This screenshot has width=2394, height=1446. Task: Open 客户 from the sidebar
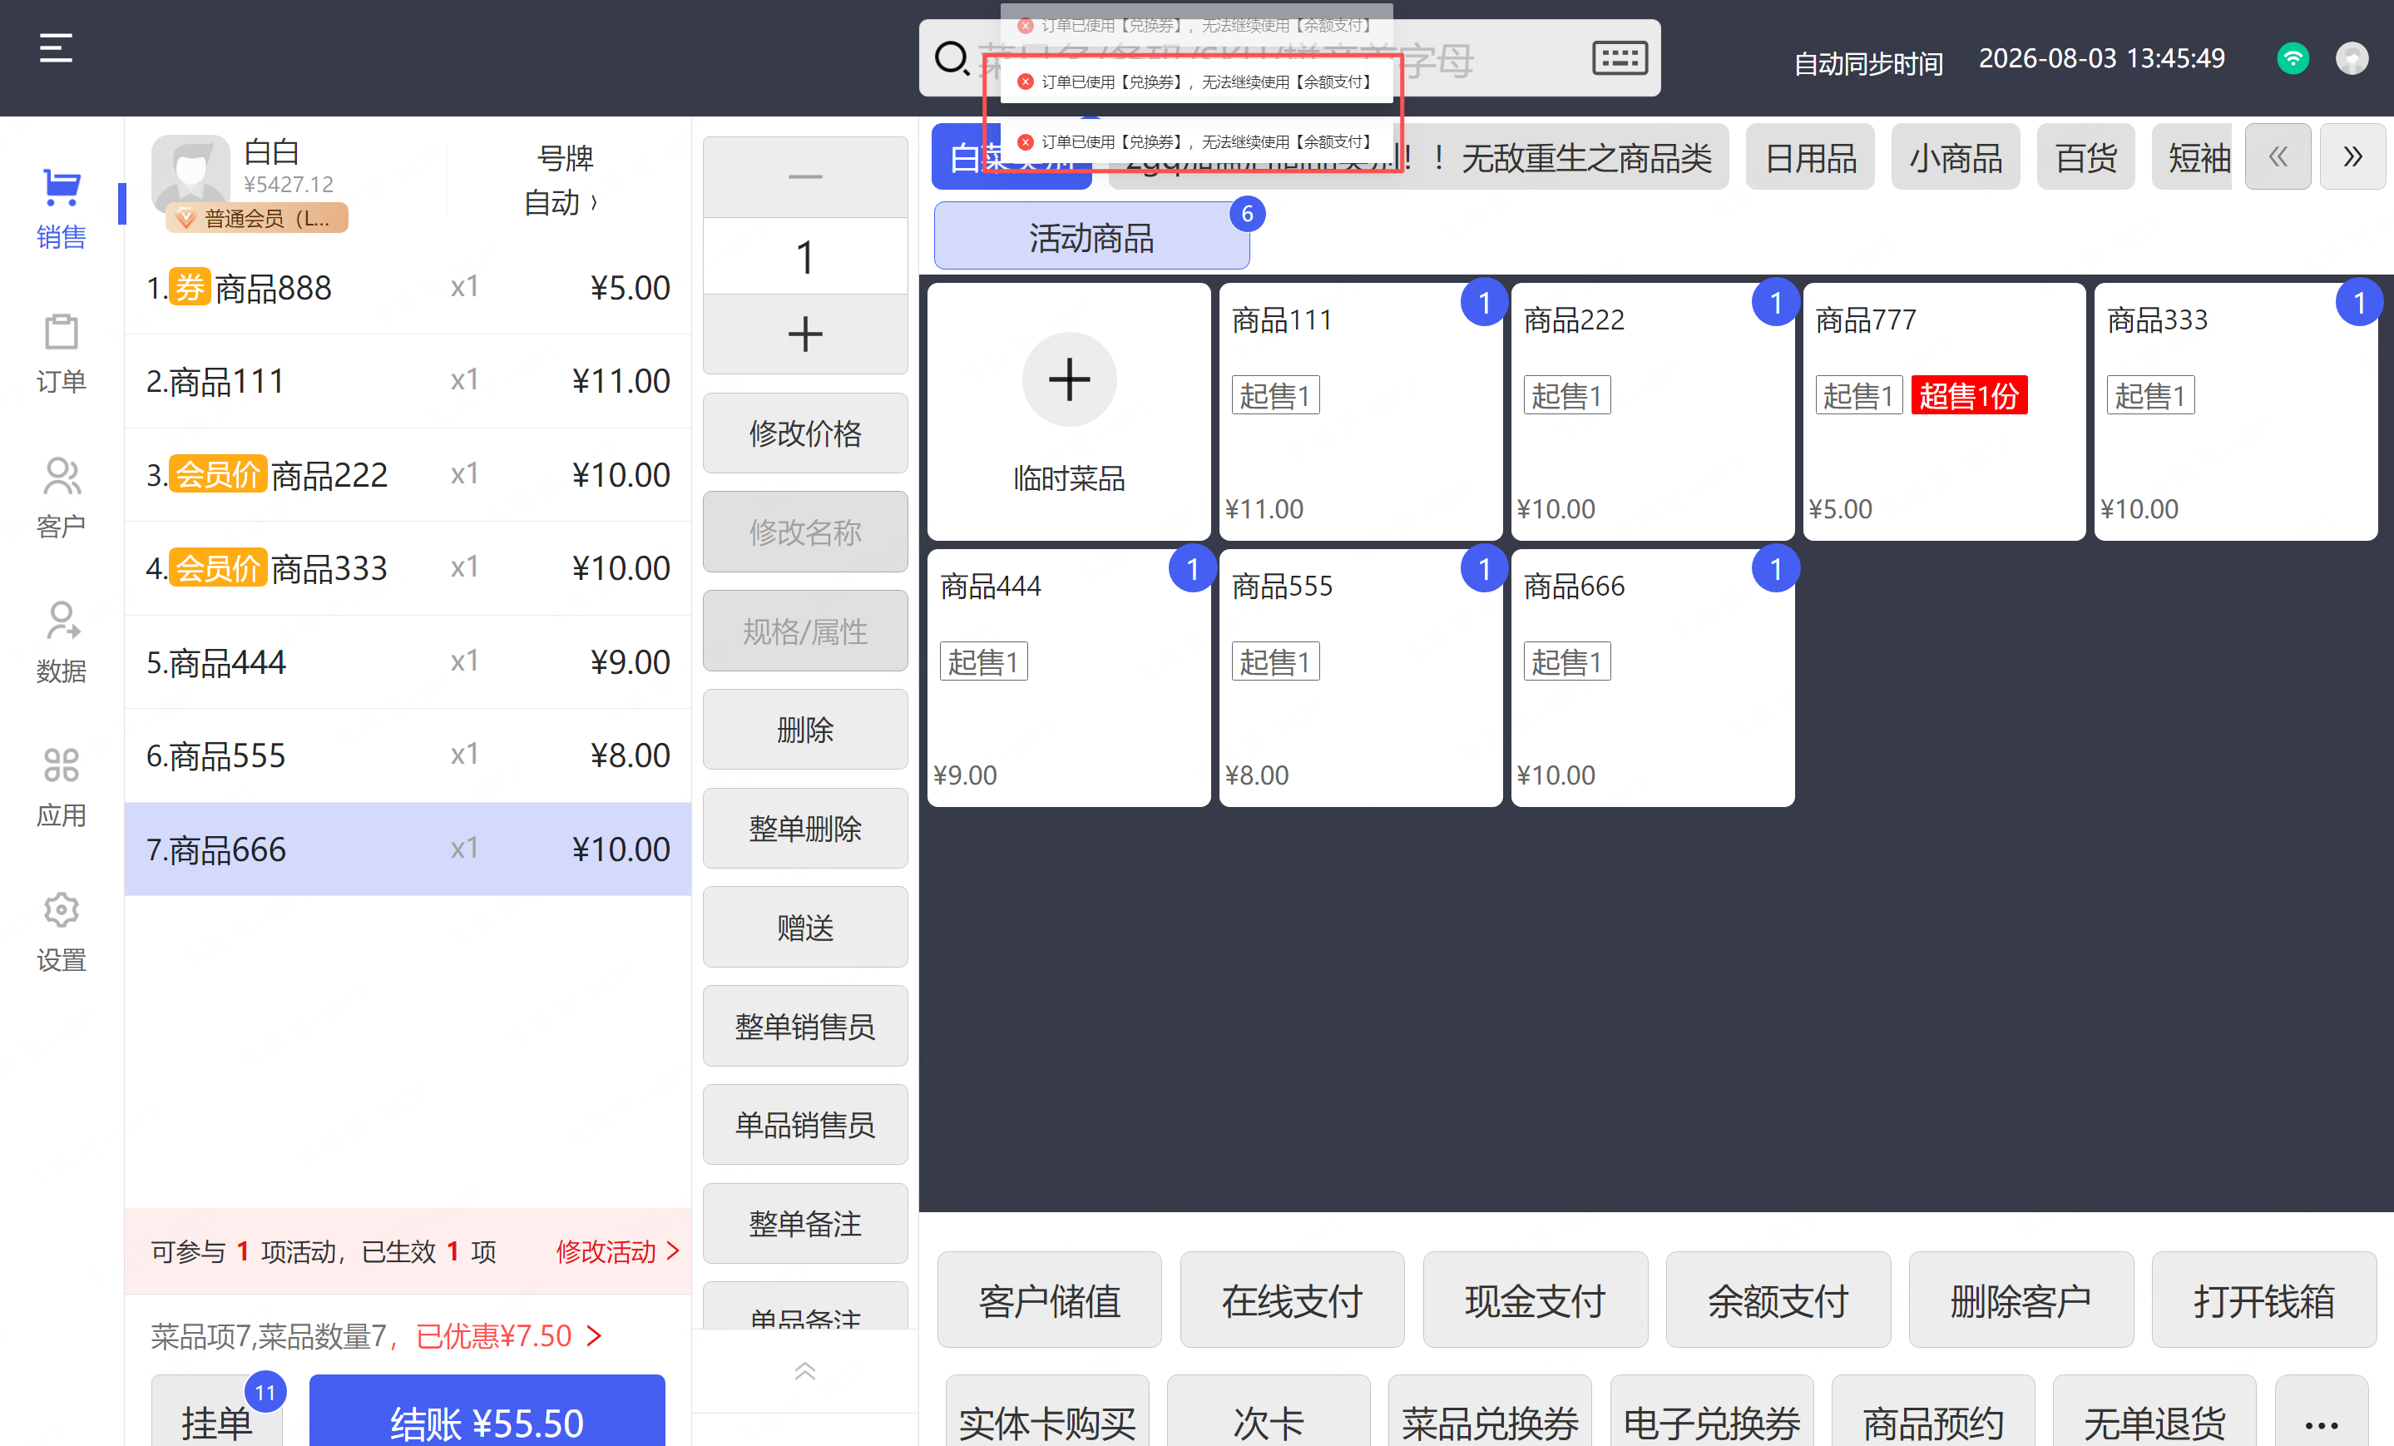62,498
